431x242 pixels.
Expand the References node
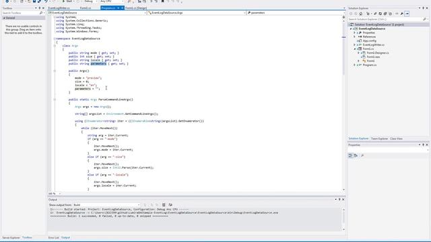pyautogui.click(x=355, y=36)
